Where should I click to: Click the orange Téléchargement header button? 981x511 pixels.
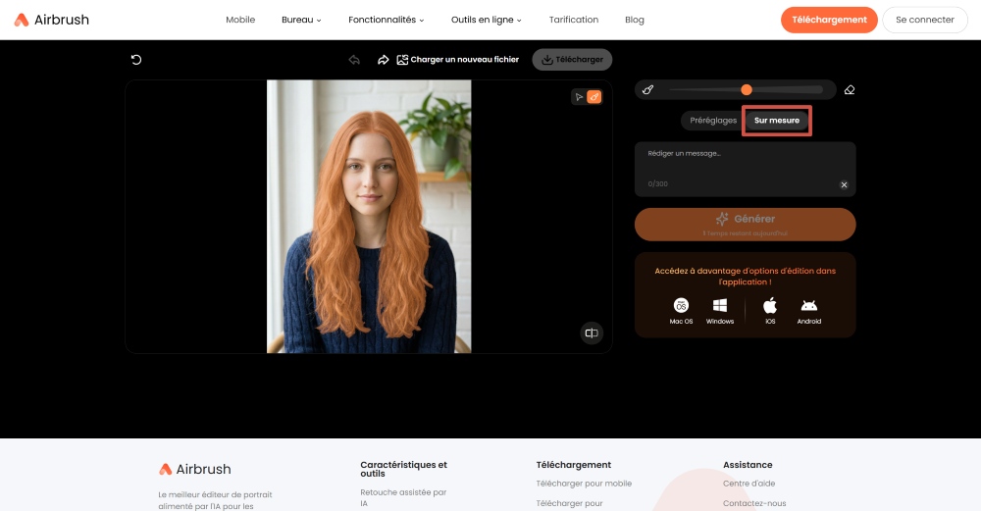(x=829, y=20)
